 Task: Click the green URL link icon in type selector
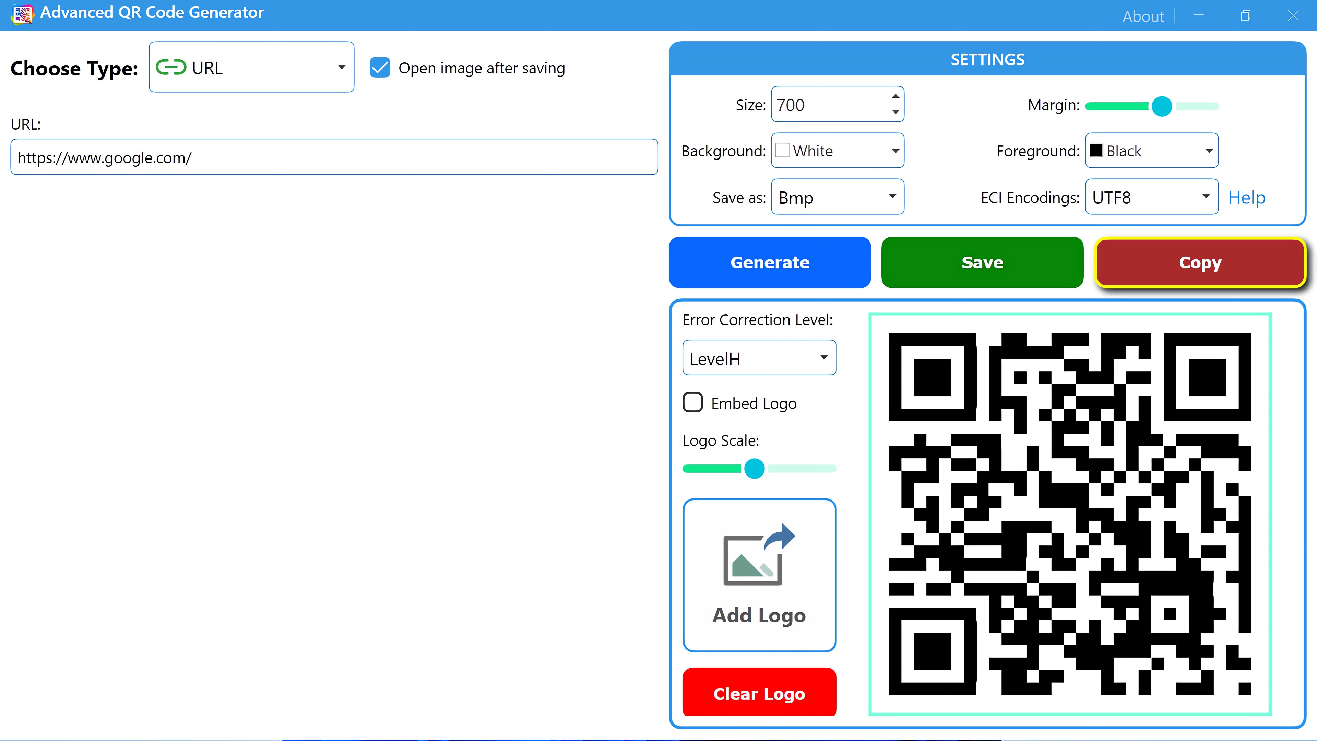click(171, 67)
